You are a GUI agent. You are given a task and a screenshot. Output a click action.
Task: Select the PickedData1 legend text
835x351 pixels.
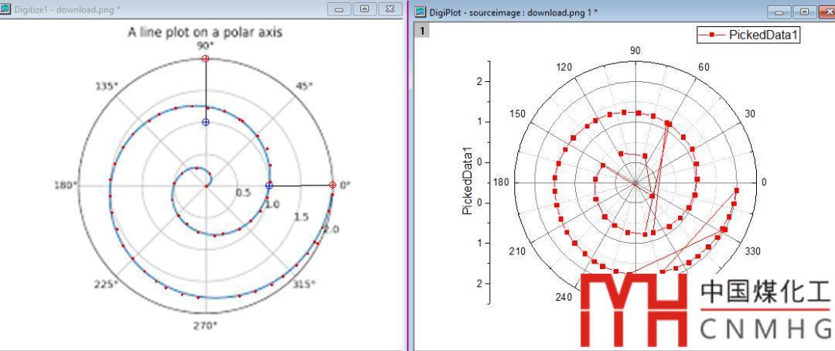762,34
